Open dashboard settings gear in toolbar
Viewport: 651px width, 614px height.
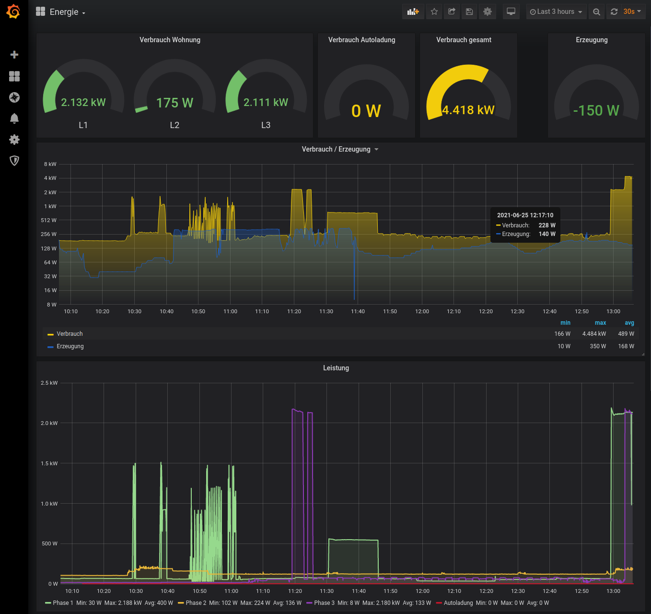tap(488, 12)
